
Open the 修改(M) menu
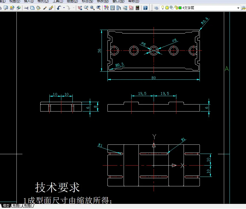[103, 1]
